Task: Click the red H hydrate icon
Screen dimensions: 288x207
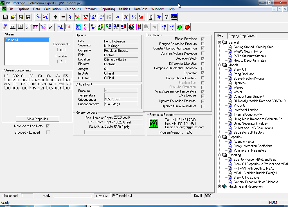Action: [187, 27]
